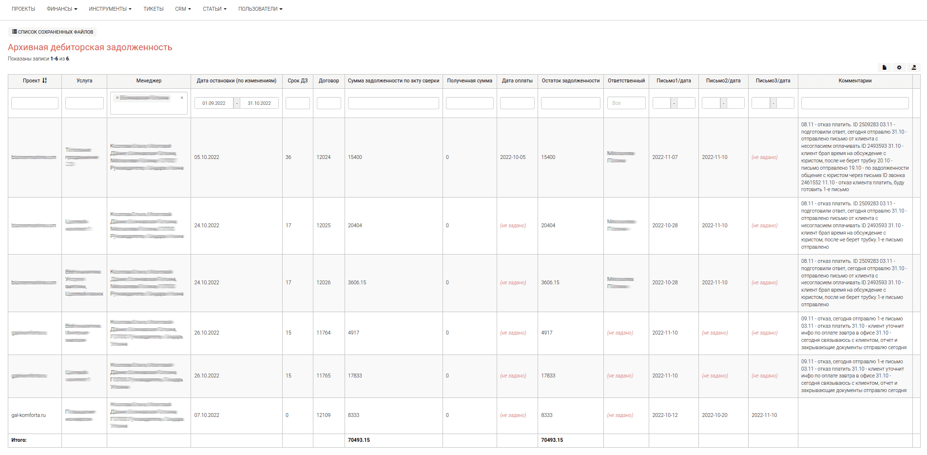
Task: Open the Тикеты menu item
Action: click(153, 9)
